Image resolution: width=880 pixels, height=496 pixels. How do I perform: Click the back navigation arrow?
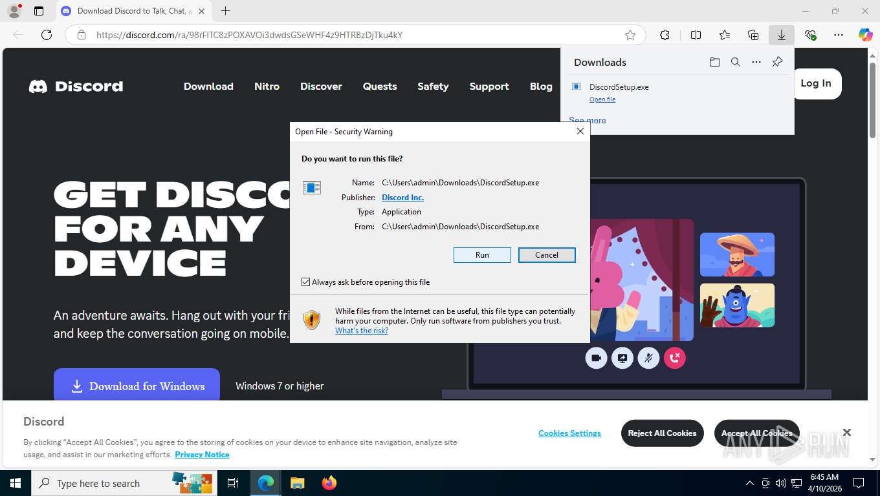[18, 35]
